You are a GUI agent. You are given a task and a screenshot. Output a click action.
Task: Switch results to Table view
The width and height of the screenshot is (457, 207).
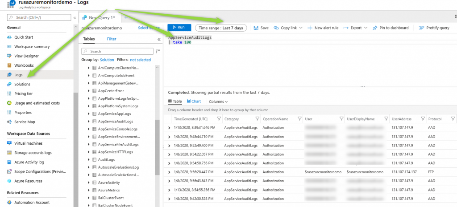175,101
